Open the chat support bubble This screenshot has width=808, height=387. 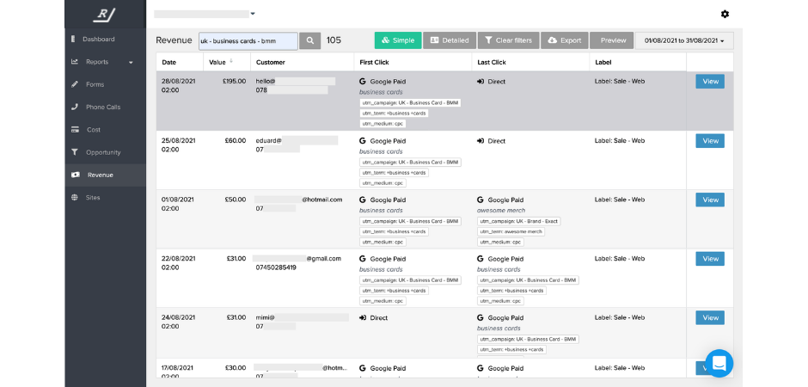tap(719, 363)
